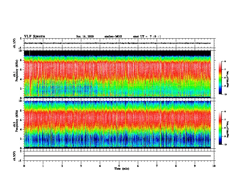Select the date text "Jan. 16, 2020"
Screen dimensions: 241x186
click(85, 36)
